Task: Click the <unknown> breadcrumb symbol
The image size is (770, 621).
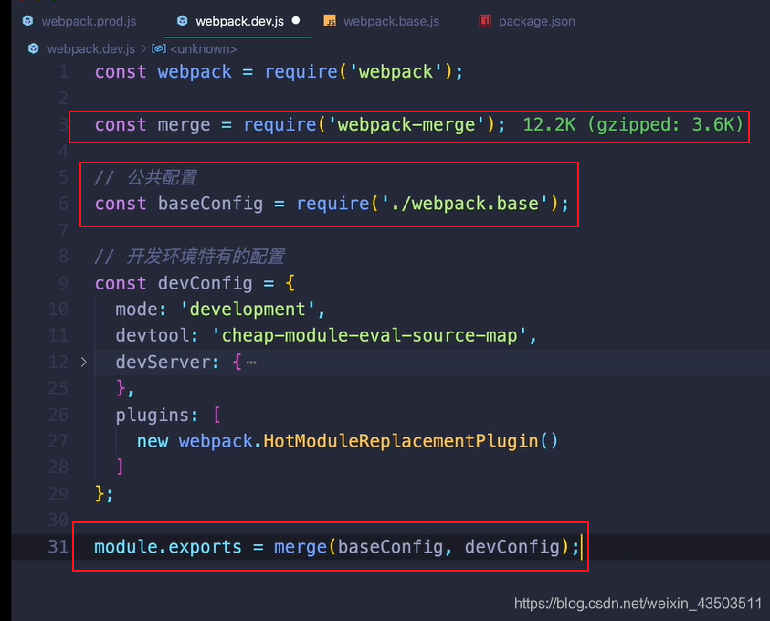Action: click(204, 49)
